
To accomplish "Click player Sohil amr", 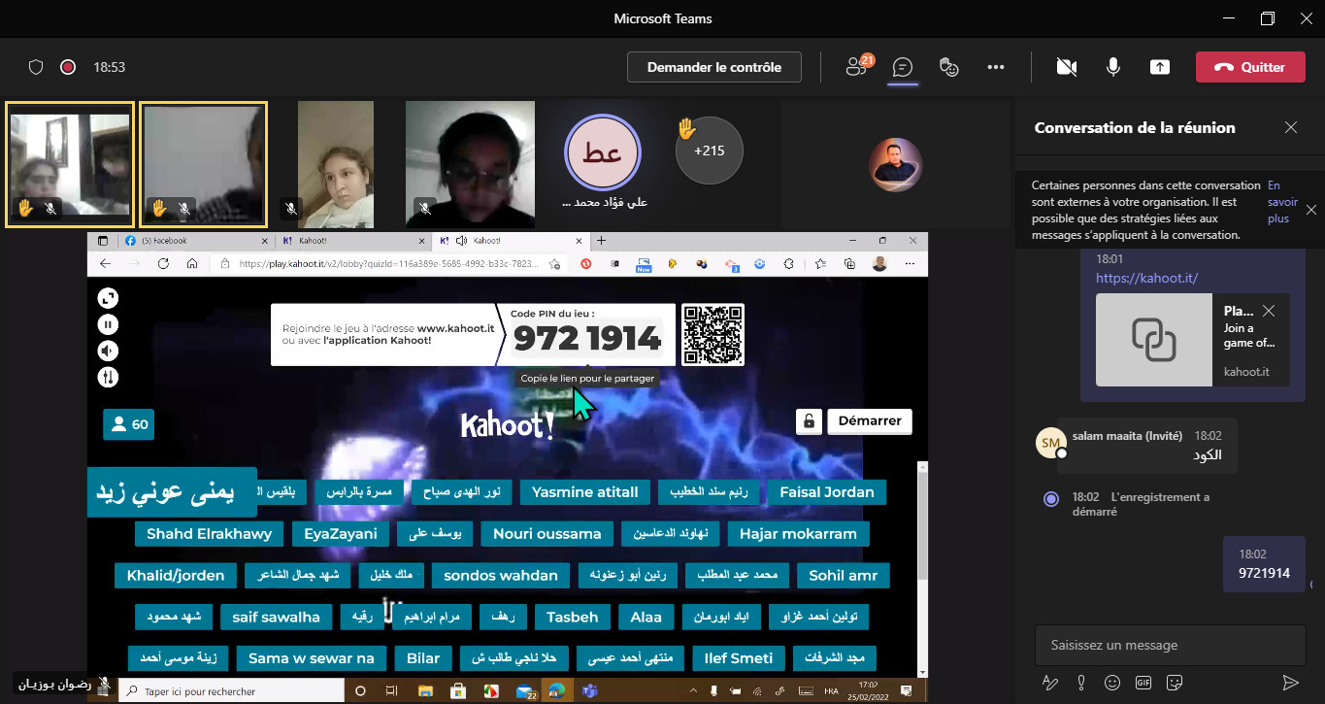I will pyautogui.click(x=844, y=576).
